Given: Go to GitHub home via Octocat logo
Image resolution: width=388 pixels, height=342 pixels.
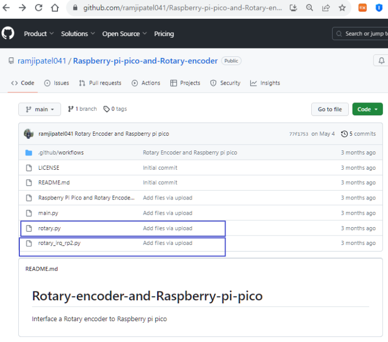Looking at the screenshot, I should [8, 33].
